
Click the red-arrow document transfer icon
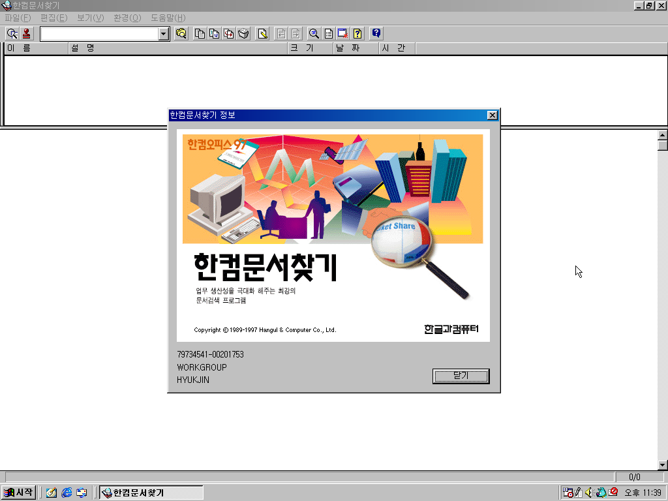(x=229, y=34)
